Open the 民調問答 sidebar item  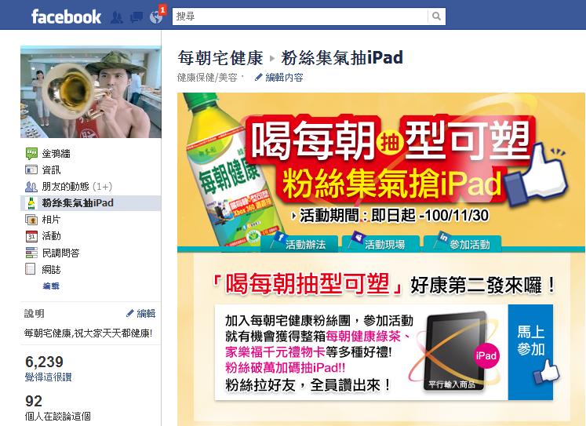coord(91,253)
